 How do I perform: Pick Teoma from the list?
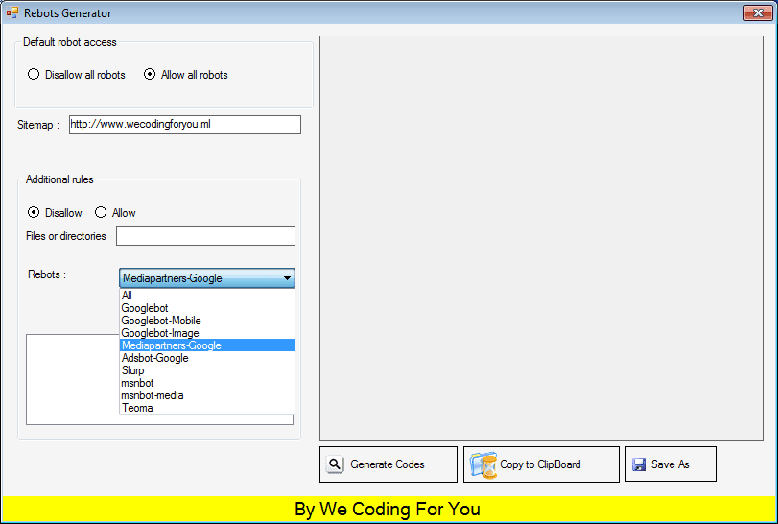pyautogui.click(x=207, y=408)
